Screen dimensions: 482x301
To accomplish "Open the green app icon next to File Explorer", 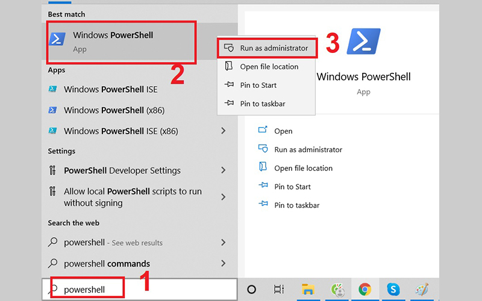I will coord(337,290).
